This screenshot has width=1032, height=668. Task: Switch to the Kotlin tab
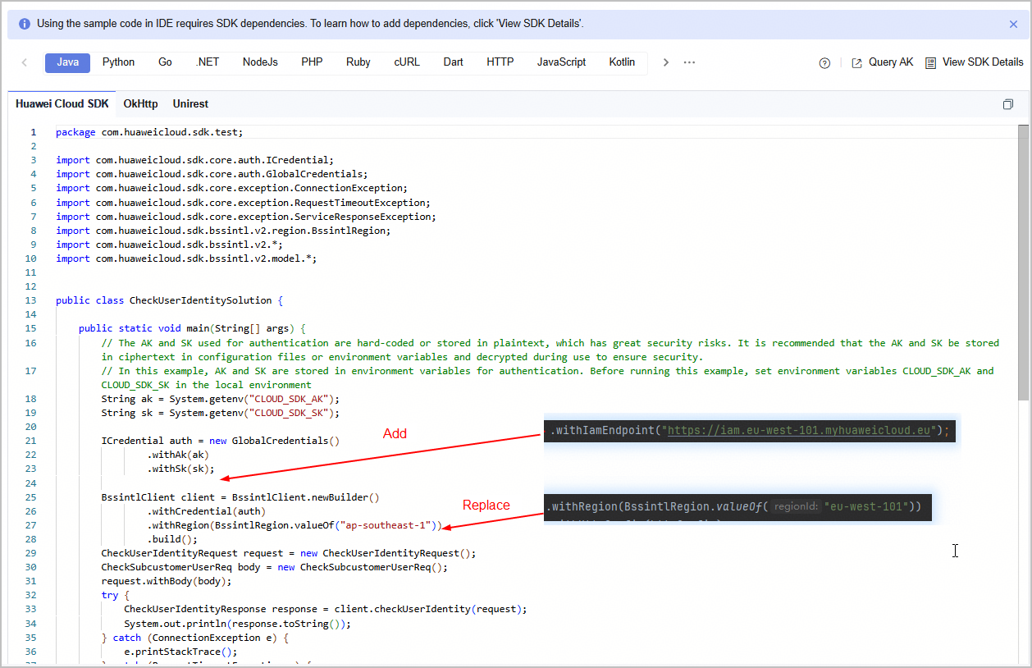coord(622,62)
